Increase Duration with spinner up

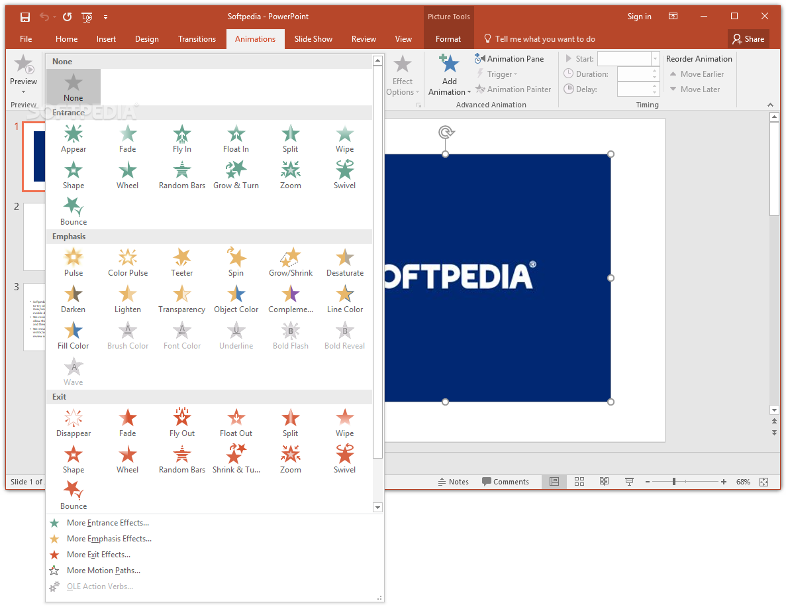pos(655,71)
